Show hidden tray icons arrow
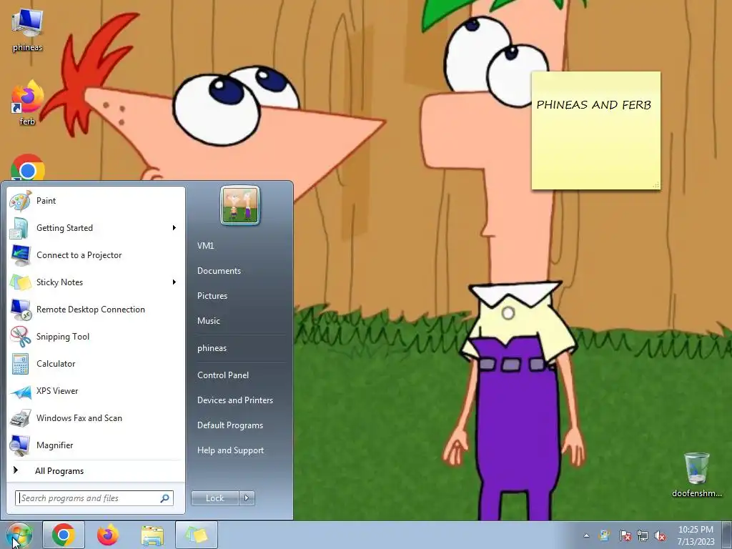 (x=586, y=535)
